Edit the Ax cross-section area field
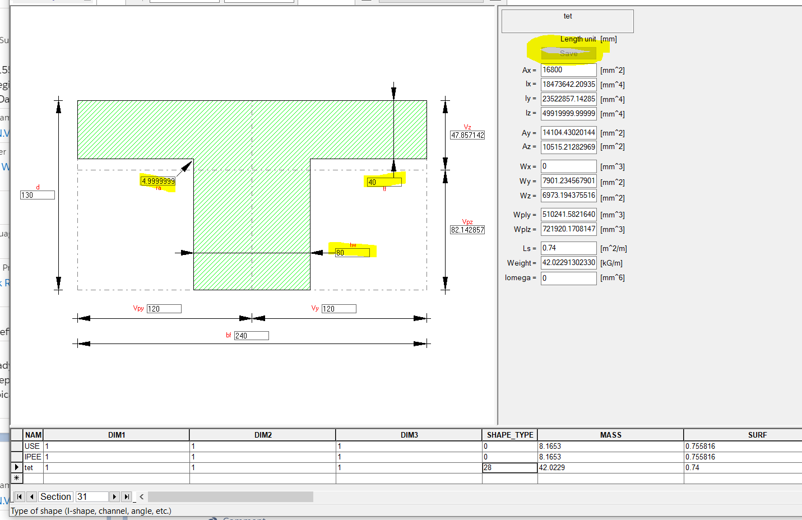Screen dimensions: 802x520 (568, 69)
